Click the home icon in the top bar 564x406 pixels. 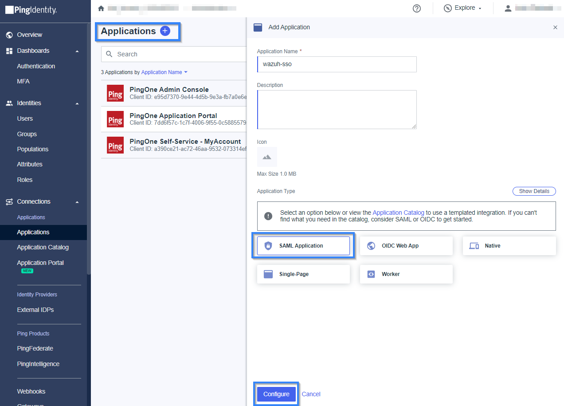click(x=101, y=8)
